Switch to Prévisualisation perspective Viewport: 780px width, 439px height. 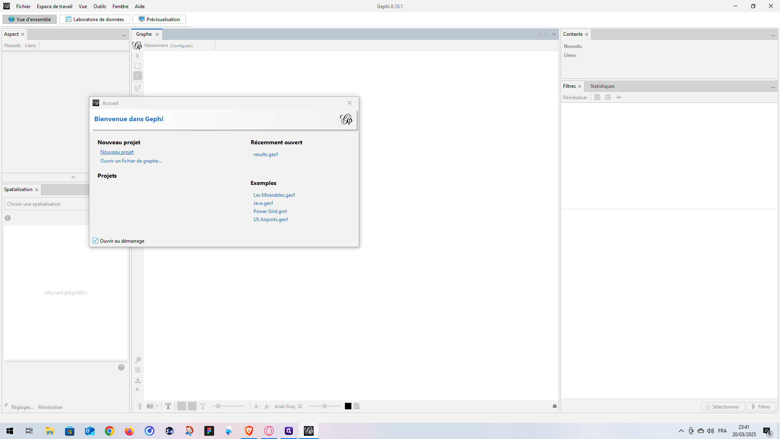point(159,19)
